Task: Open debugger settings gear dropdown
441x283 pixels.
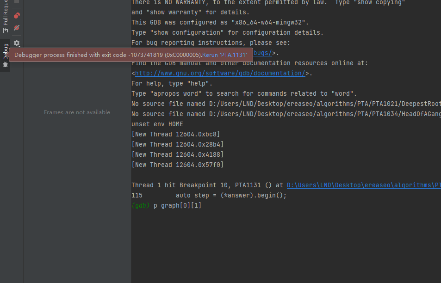Action: (x=17, y=43)
